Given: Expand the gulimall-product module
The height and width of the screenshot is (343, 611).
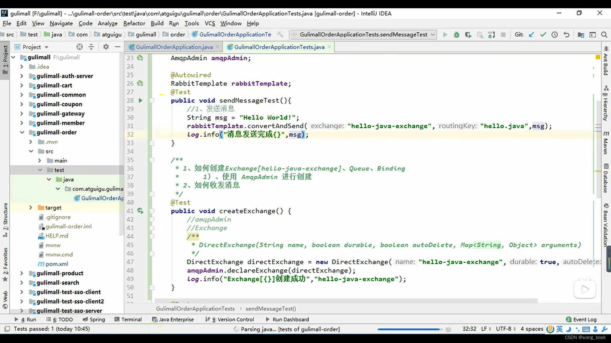Looking at the screenshot, I should pyautogui.click(x=21, y=273).
